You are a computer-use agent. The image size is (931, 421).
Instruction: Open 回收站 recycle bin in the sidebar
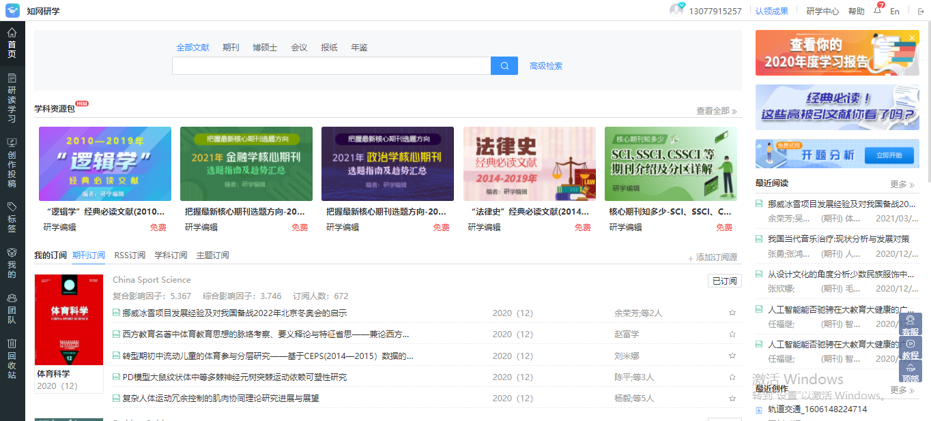pyautogui.click(x=12, y=359)
